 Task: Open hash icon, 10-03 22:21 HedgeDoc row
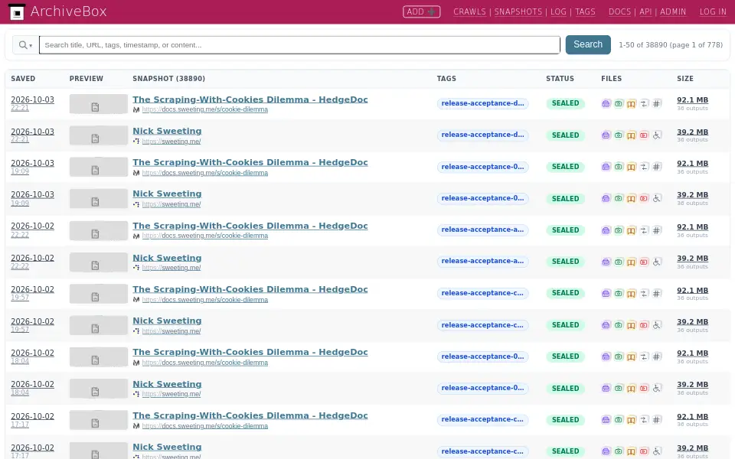click(x=656, y=103)
